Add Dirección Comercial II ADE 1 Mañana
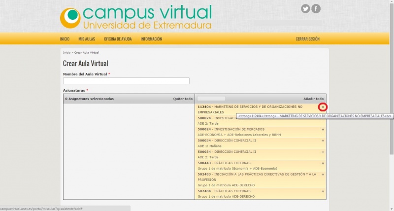The height and width of the screenshot is (211, 394). coord(323,141)
